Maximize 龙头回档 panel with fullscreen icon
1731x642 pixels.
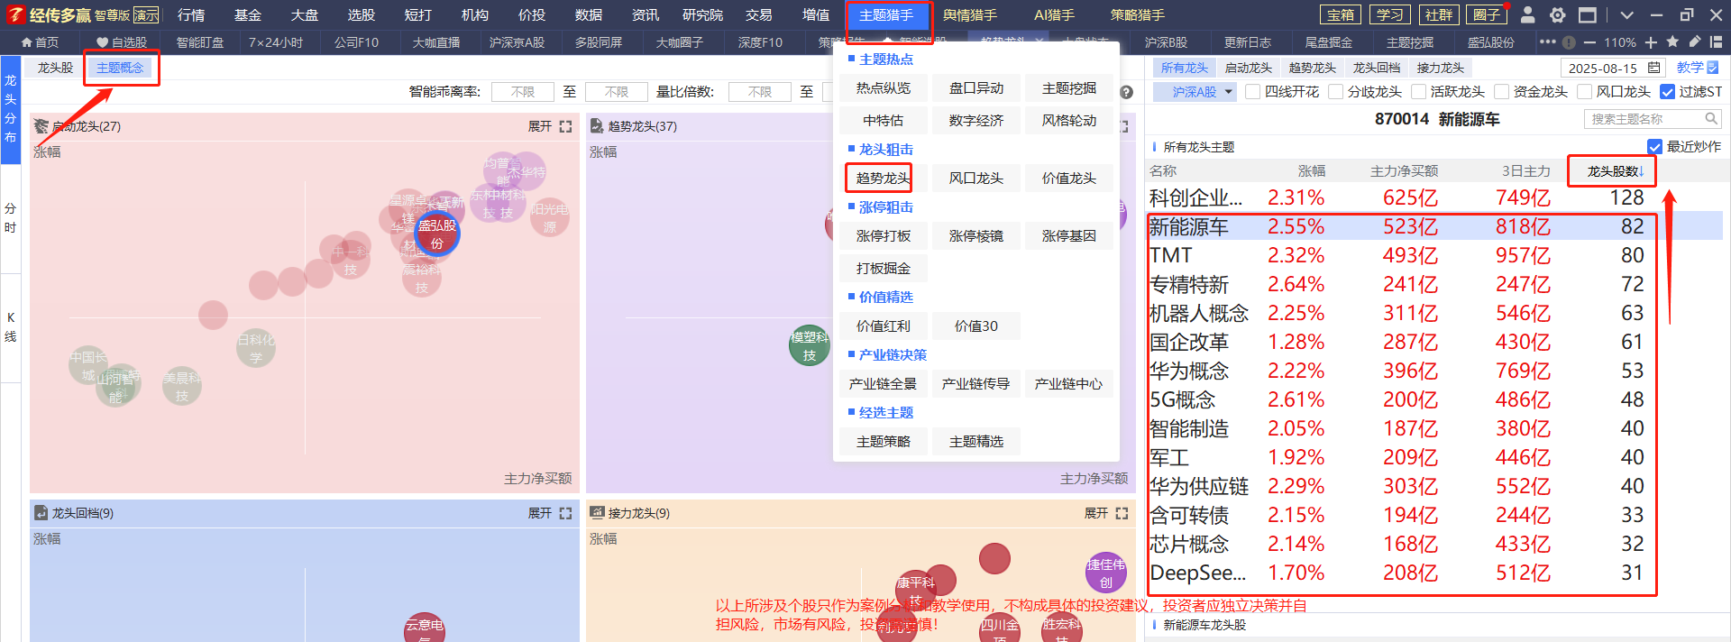565,513
